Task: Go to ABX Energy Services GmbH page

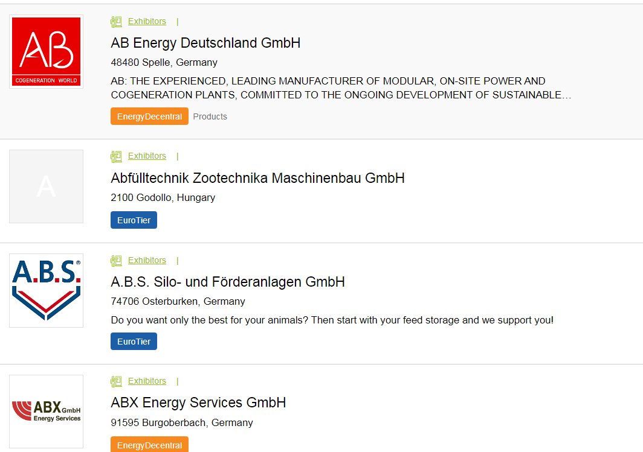Action: (x=198, y=403)
